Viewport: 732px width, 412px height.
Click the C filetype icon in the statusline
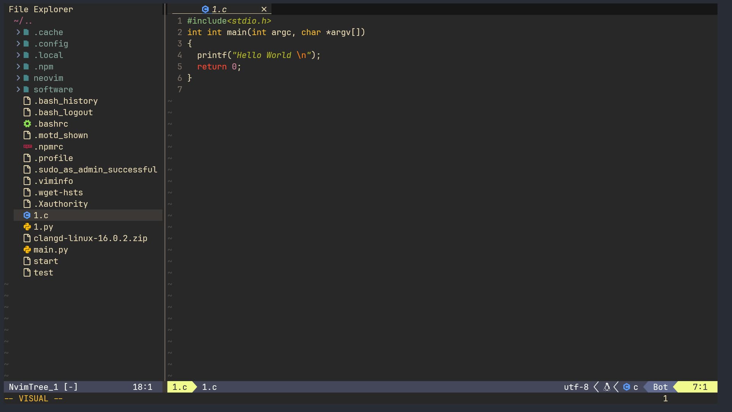[627, 387]
